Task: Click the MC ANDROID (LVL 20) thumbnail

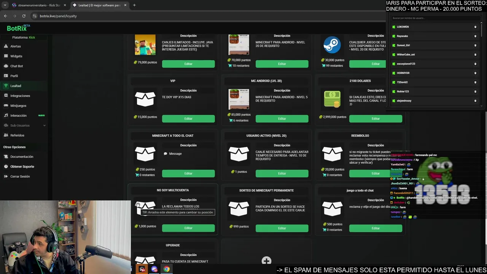Action: (239, 99)
